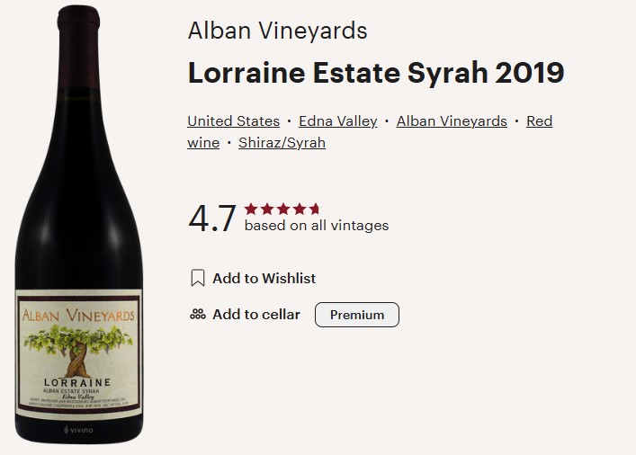Click the 4.7 rating score

click(x=212, y=219)
